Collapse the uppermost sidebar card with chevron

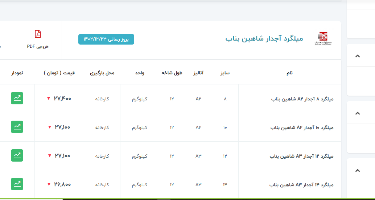point(358,56)
